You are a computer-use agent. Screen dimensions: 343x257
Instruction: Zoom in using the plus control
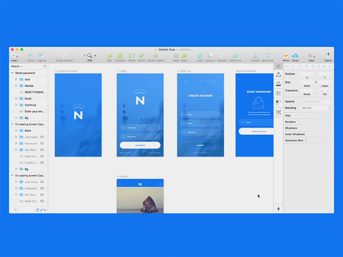pos(95,56)
